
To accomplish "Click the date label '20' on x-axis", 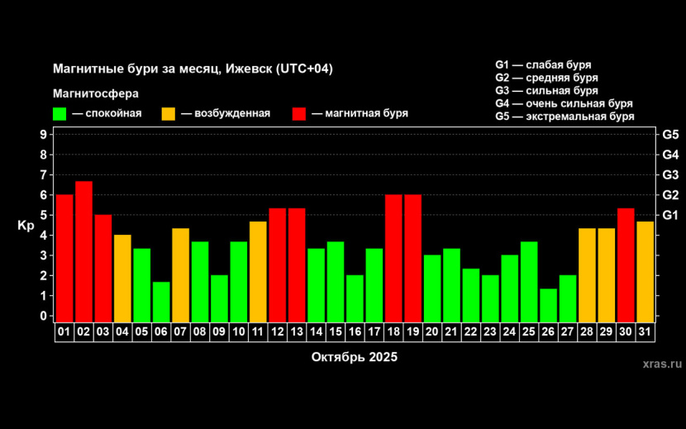I will (x=432, y=331).
